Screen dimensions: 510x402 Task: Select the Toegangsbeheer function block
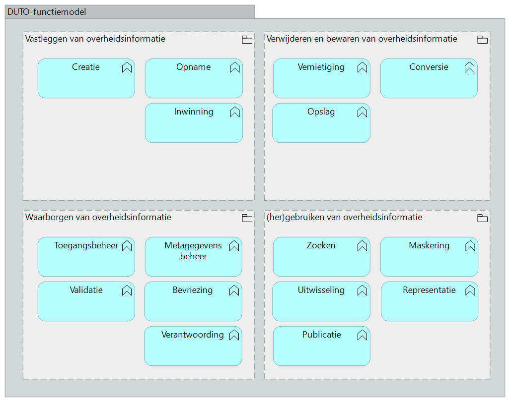(86, 257)
